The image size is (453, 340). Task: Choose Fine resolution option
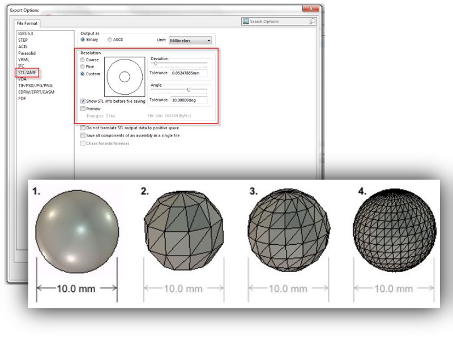point(83,66)
